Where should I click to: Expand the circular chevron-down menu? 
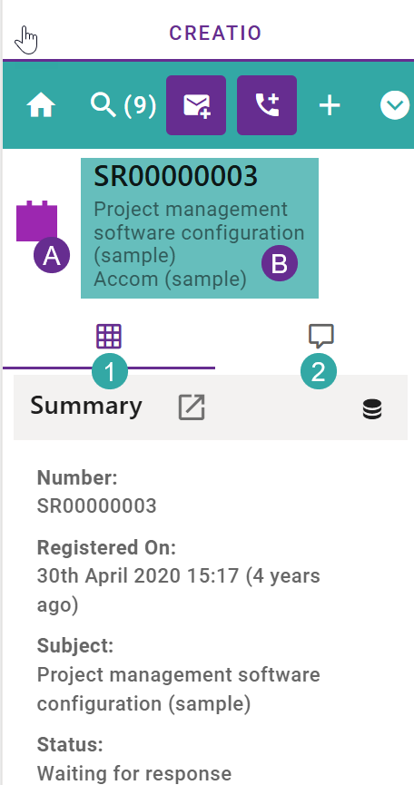click(x=395, y=106)
